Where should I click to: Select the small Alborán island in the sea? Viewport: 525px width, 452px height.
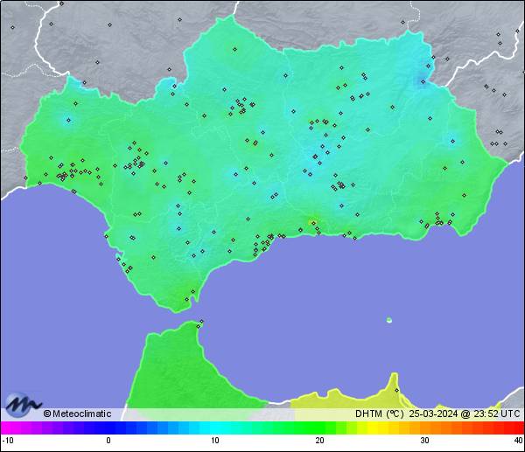pyautogui.click(x=389, y=320)
